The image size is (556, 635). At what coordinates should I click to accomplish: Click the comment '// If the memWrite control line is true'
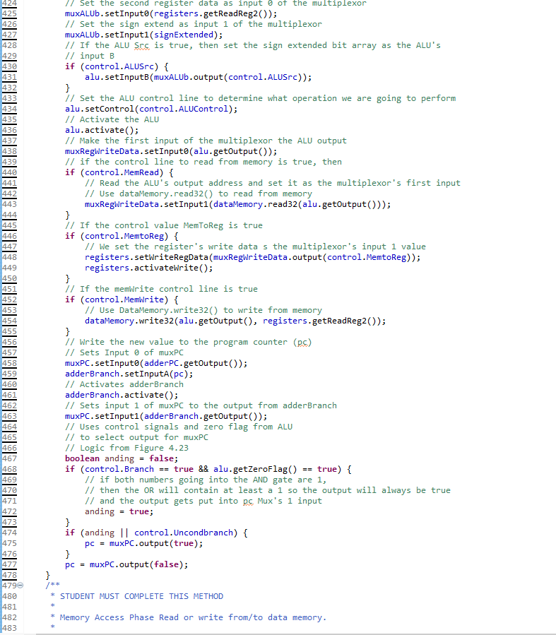pyautogui.click(x=161, y=289)
